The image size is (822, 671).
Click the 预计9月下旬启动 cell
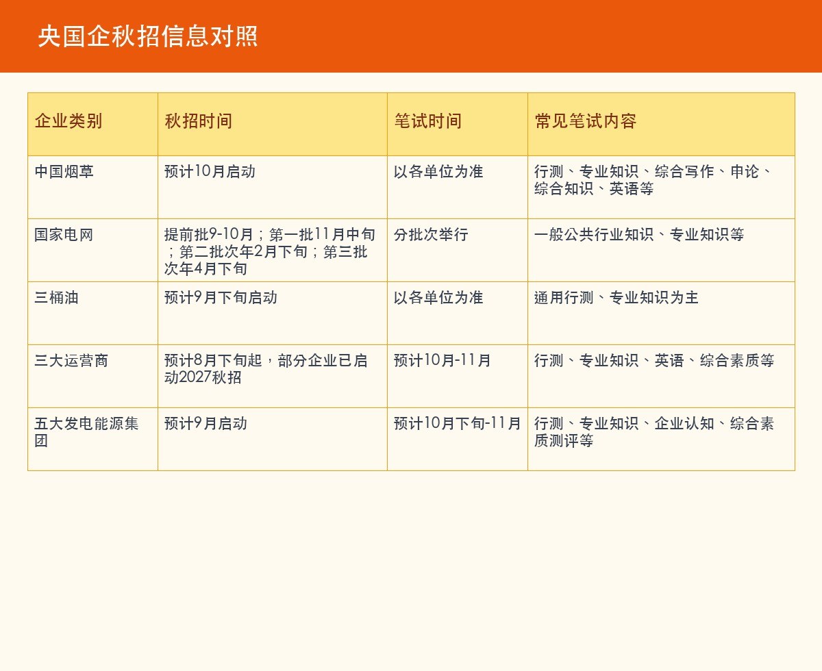click(x=273, y=313)
